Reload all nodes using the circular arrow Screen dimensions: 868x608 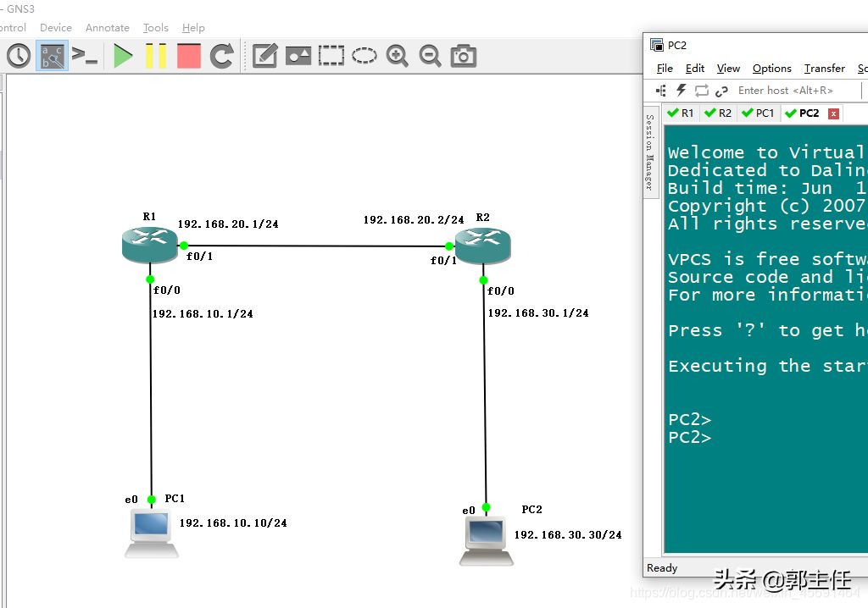point(222,57)
